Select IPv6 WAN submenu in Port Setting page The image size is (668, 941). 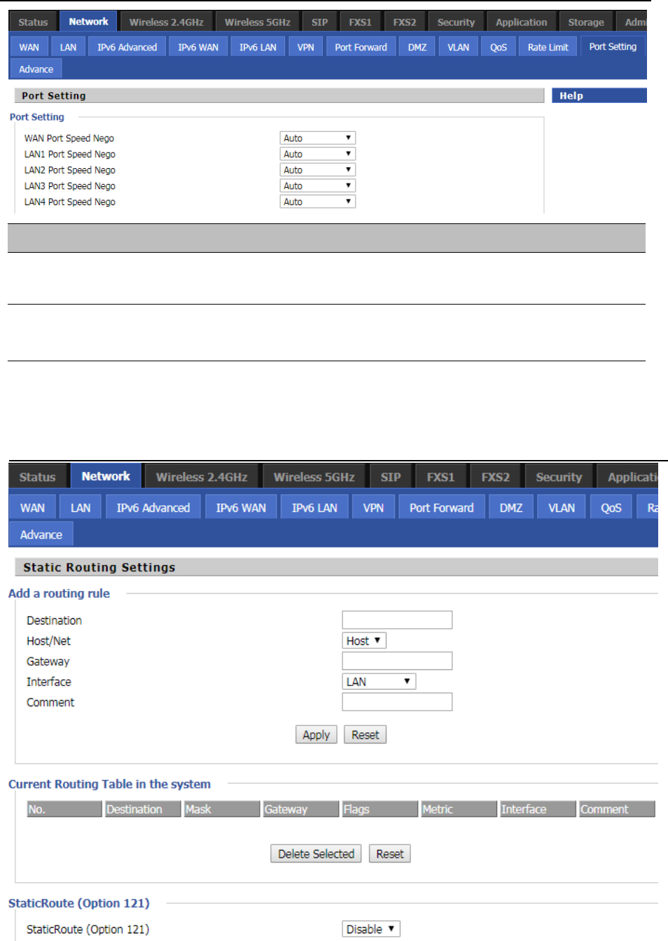tap(198, 47)
